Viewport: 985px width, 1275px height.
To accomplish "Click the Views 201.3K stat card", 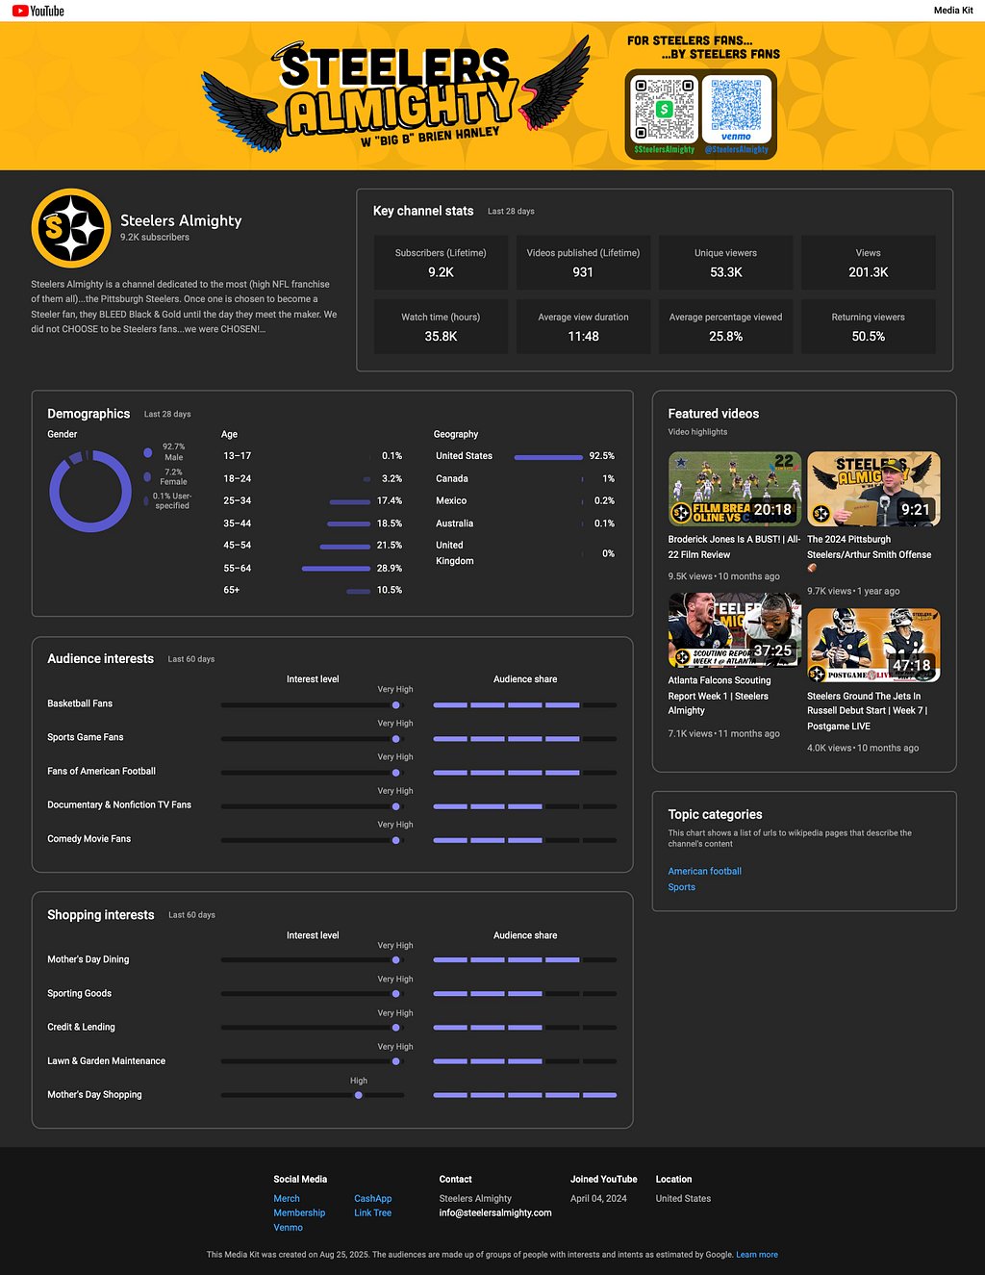I will tap(868, 263).
